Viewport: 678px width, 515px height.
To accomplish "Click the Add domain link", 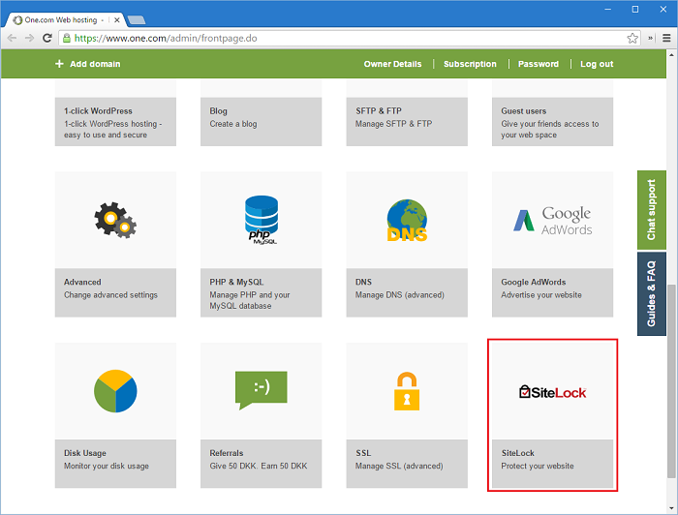I will pos(95,64).
